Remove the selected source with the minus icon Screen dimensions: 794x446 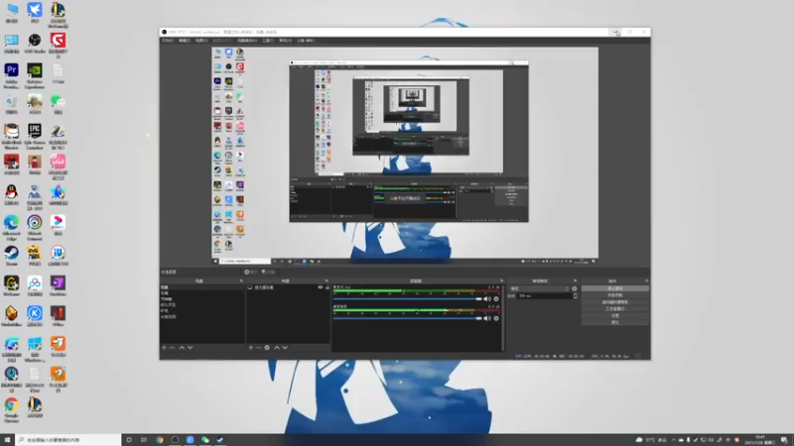pos(259,348)
